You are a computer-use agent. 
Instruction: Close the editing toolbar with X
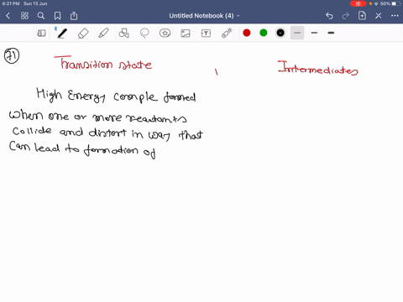tap(379, 16)
